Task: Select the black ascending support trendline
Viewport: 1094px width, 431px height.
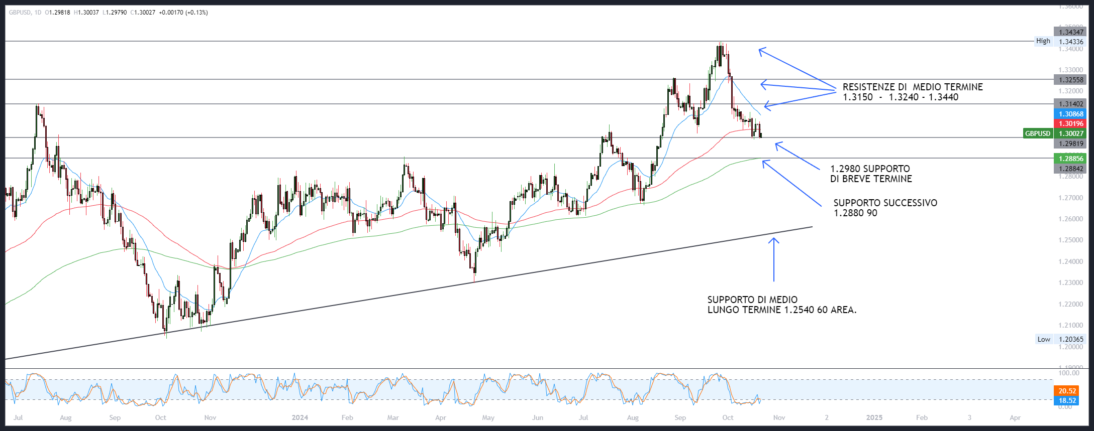Action: (409, 293)
